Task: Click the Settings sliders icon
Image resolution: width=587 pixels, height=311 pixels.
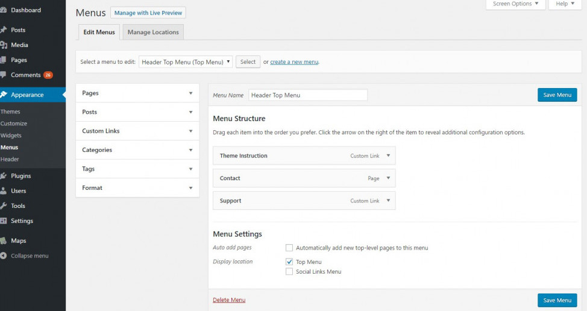Action: point(3,221)
